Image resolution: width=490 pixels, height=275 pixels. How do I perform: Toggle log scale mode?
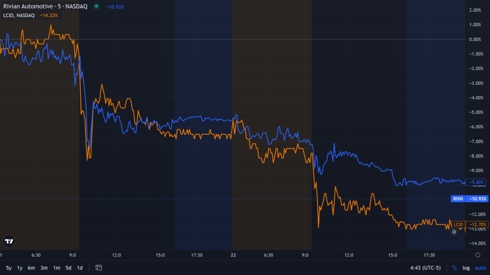pyautogui.click(x=466, y=268)
